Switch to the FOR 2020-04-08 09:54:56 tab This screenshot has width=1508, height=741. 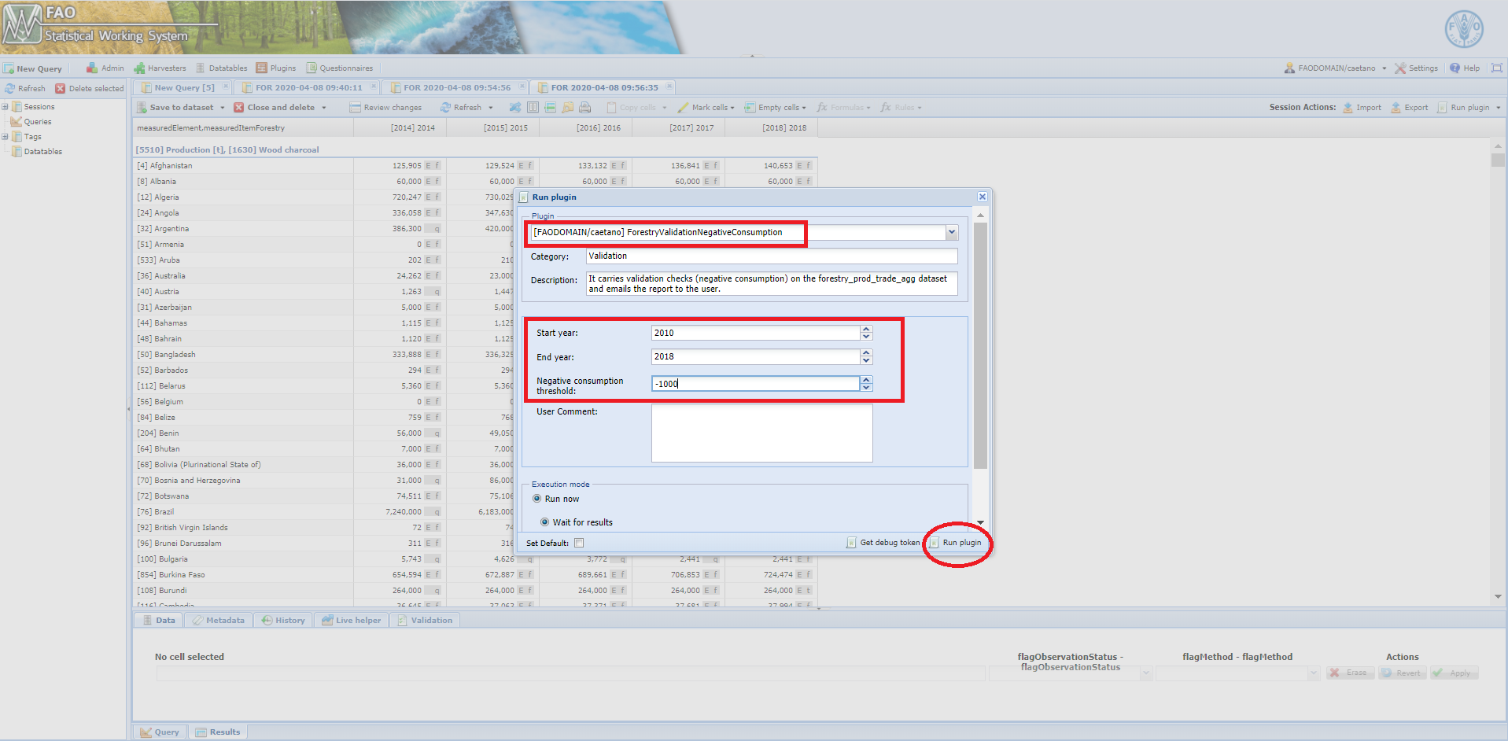(x=456, y=87)
